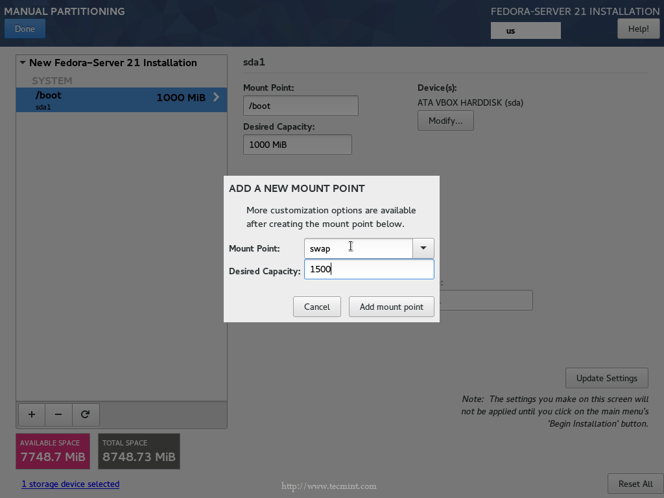Click the sda1 heading
This screenshot has height=498, width=664.
254,62
